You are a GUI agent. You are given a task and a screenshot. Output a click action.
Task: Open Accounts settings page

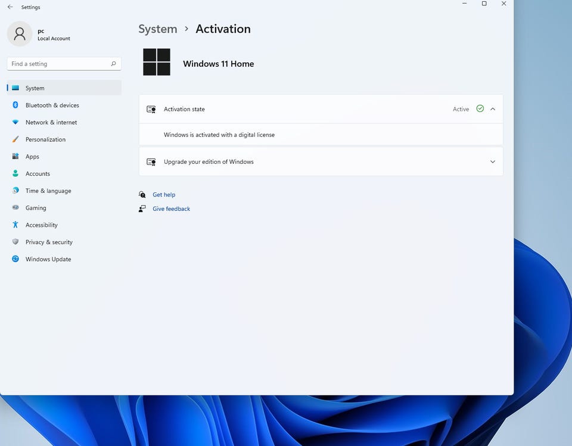[x=64, y=174]
